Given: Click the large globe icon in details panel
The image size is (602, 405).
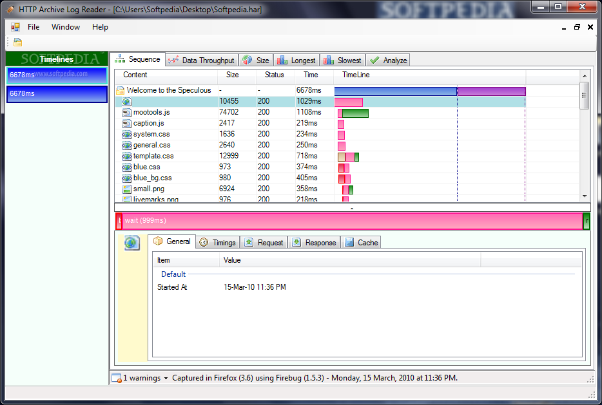Looking at the screenshot, I should pyautogui.click(x=131, y=243).
